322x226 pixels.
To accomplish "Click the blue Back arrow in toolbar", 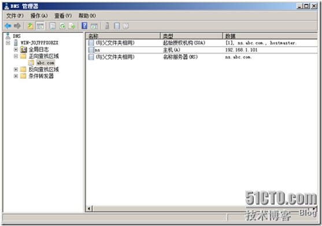I will tap(8, 26).
